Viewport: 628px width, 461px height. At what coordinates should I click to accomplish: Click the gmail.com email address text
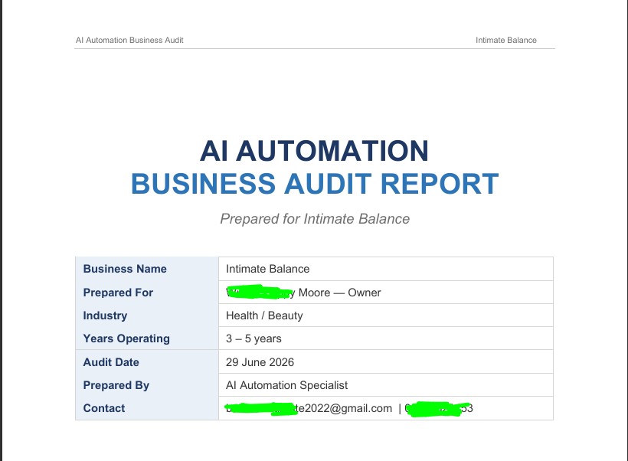point(309,408)
